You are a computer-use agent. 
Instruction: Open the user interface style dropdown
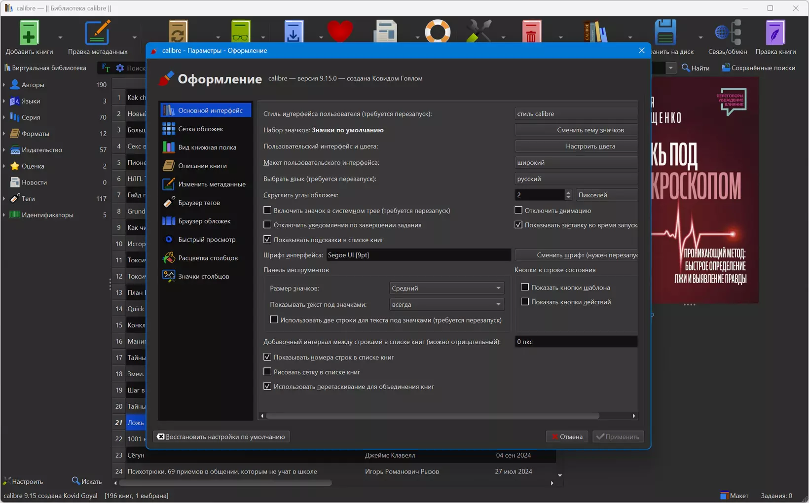coord(576,114)
